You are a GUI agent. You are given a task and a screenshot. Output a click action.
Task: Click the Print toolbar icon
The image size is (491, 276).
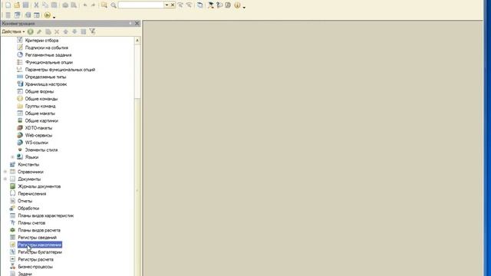pyautogui.click(x=65, y=5)
